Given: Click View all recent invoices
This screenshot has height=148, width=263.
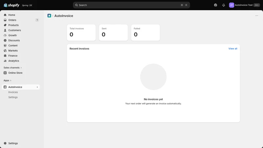Looking at the screenshot, I should point(233,49).
